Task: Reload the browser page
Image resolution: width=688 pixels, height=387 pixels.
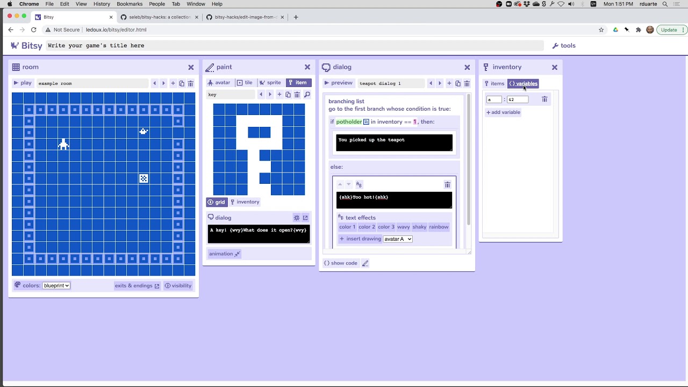Action: click(x=33, y=30)
